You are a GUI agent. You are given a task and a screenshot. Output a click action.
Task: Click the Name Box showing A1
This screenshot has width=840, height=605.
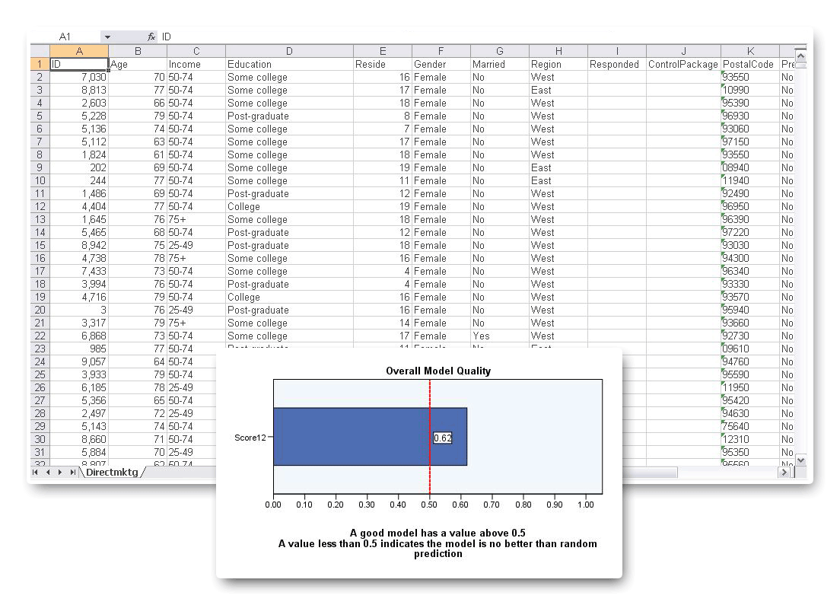pos(65,37)
